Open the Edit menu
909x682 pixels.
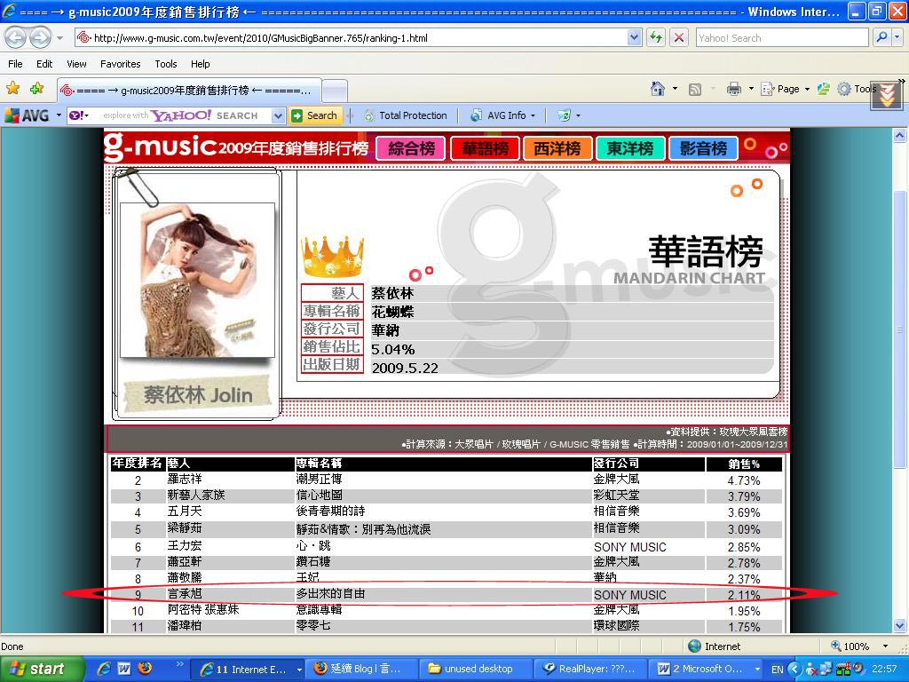[x=44, y=64]
